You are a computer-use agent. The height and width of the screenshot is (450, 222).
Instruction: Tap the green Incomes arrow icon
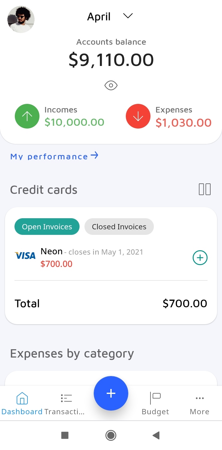point(27,117)
